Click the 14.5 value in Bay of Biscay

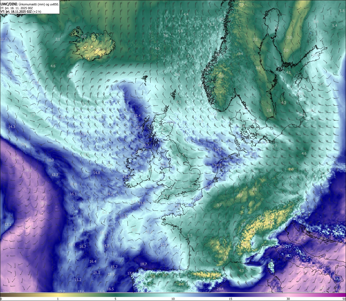(106, 246)
